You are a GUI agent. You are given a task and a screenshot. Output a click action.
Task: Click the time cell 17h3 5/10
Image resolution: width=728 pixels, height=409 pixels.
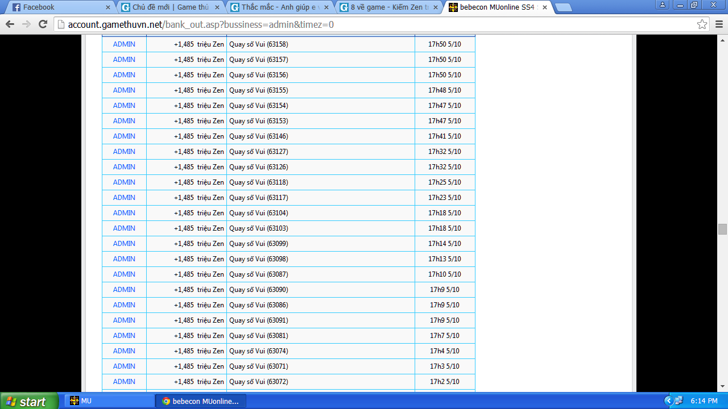(445, 366)
